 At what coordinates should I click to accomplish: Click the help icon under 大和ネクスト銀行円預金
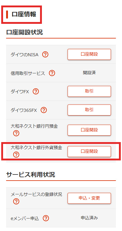[16, 133]
